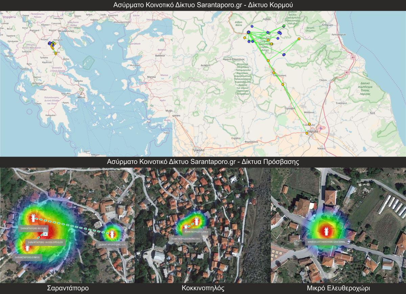Click the KOKKINOPILOS-LANOI label
This screenshot has height=294, width=406.
[x=196, y=232]
